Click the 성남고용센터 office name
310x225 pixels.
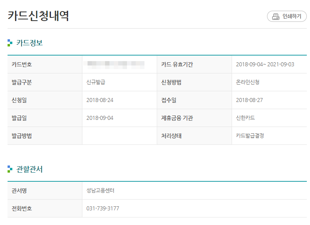(x=100, y=190)
